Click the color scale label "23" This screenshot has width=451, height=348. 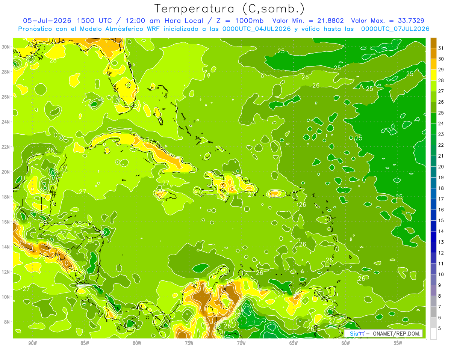tap(441, 134)
